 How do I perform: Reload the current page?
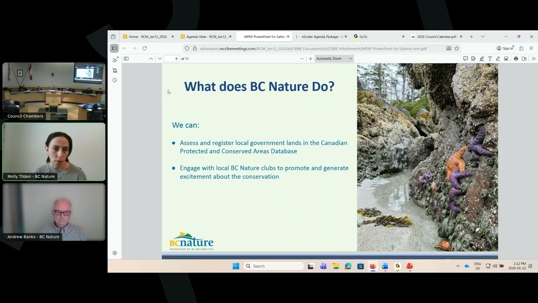(145, 48)
